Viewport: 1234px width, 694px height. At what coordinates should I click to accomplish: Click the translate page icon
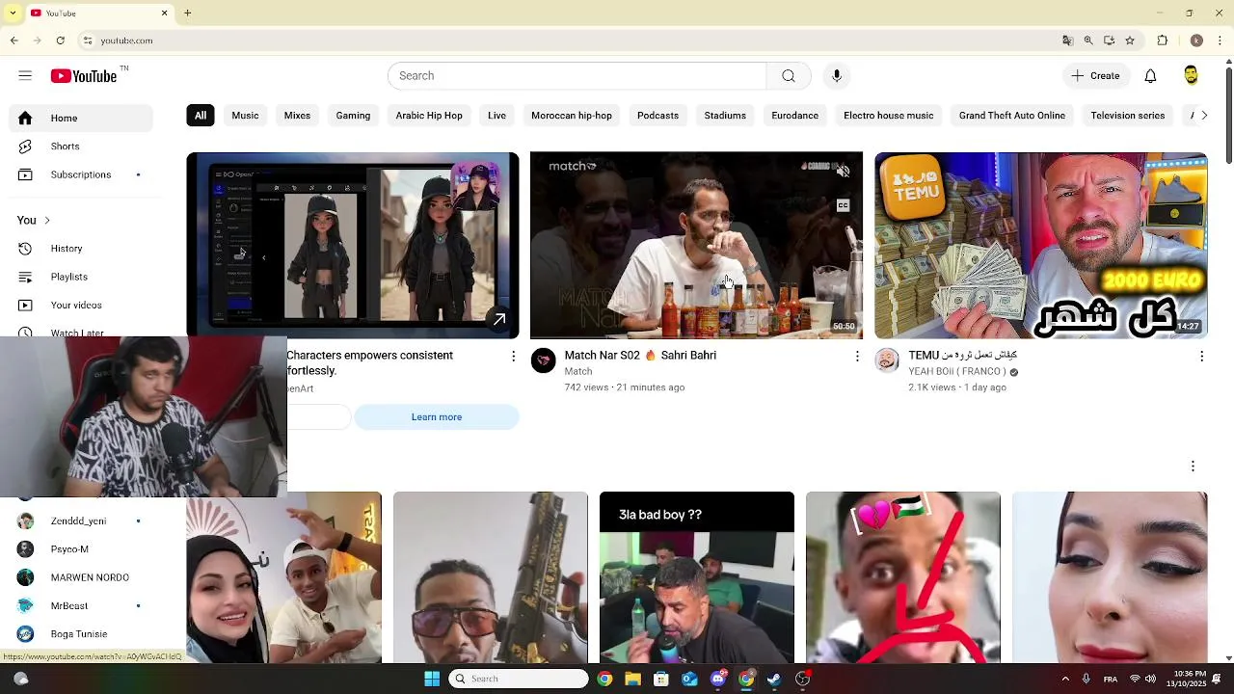point(1067,40)
